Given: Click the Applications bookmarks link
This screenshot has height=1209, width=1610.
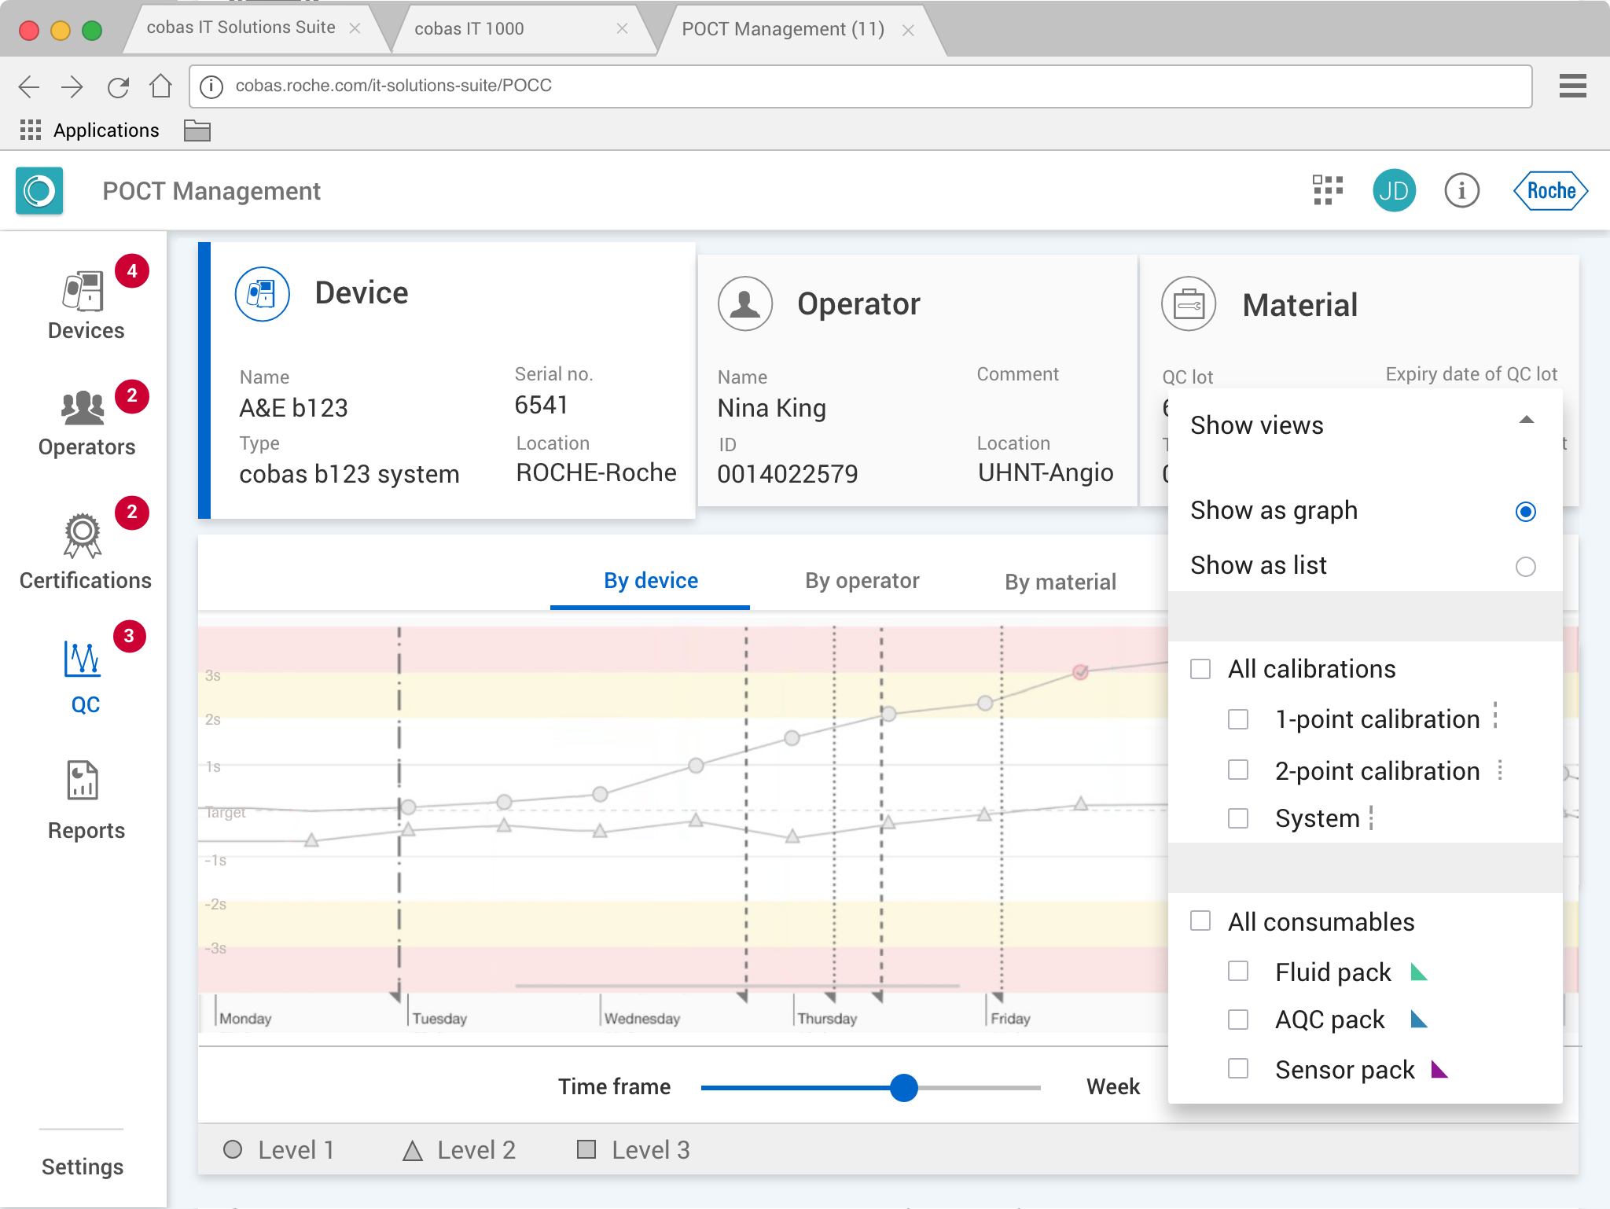Looking at the screenshot, I should [x=105, y=130].
